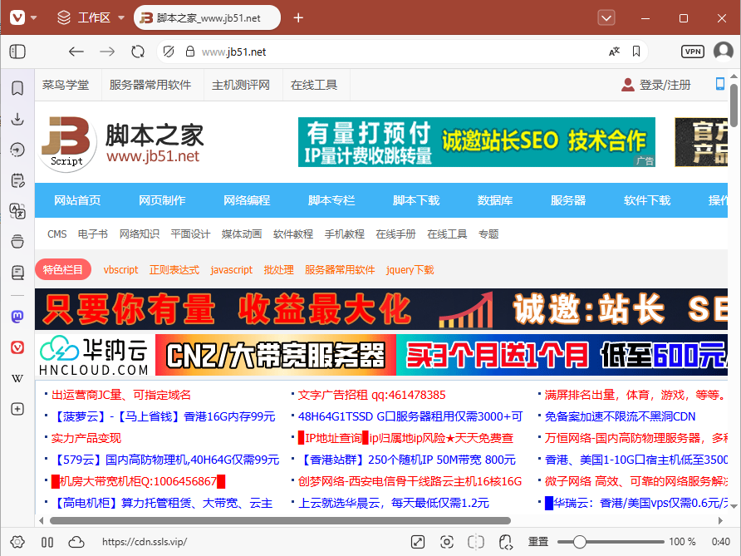Open the Mastodon web panel
The width and height of the screenshot is (741, 556).
17,317
